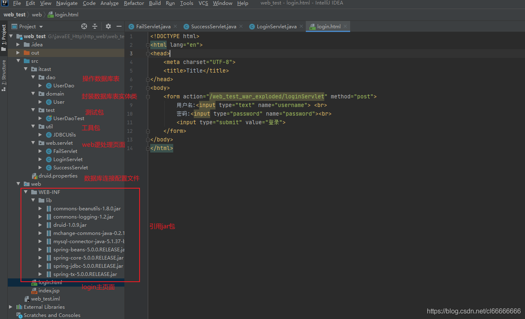The height and width of the screenshot is (319, 525).
Task: Expand the .idea folder
Action: click(x=18, y=45)
